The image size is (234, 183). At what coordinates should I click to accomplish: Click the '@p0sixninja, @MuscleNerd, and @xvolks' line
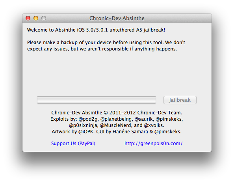pyautogui.click(x=117, y=125)
